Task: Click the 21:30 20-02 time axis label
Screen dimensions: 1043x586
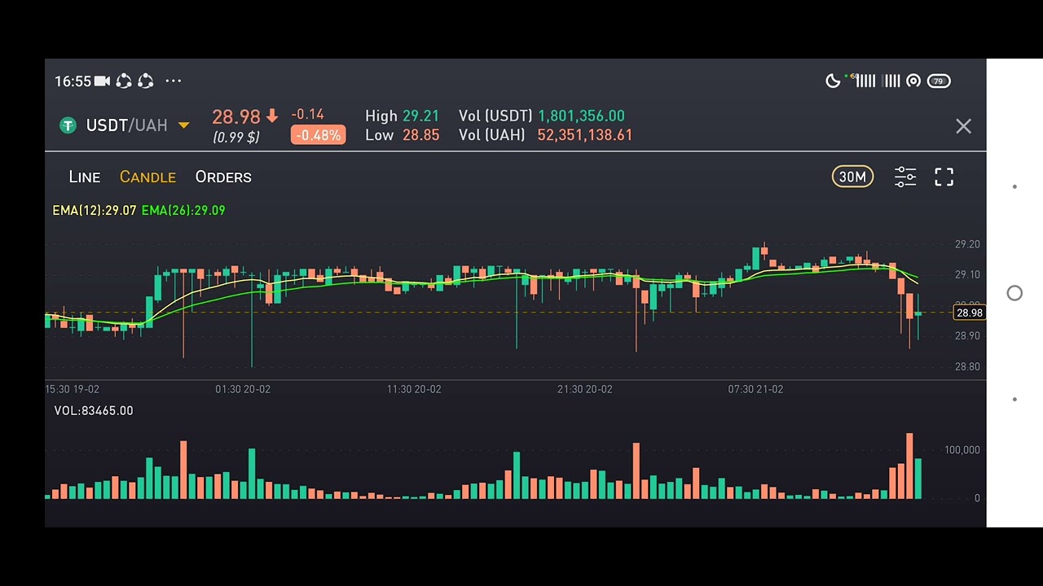Action: coord(585,389)
